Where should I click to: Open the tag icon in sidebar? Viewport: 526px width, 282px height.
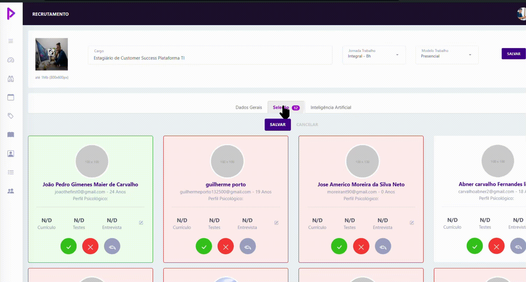tap(11, 116)
